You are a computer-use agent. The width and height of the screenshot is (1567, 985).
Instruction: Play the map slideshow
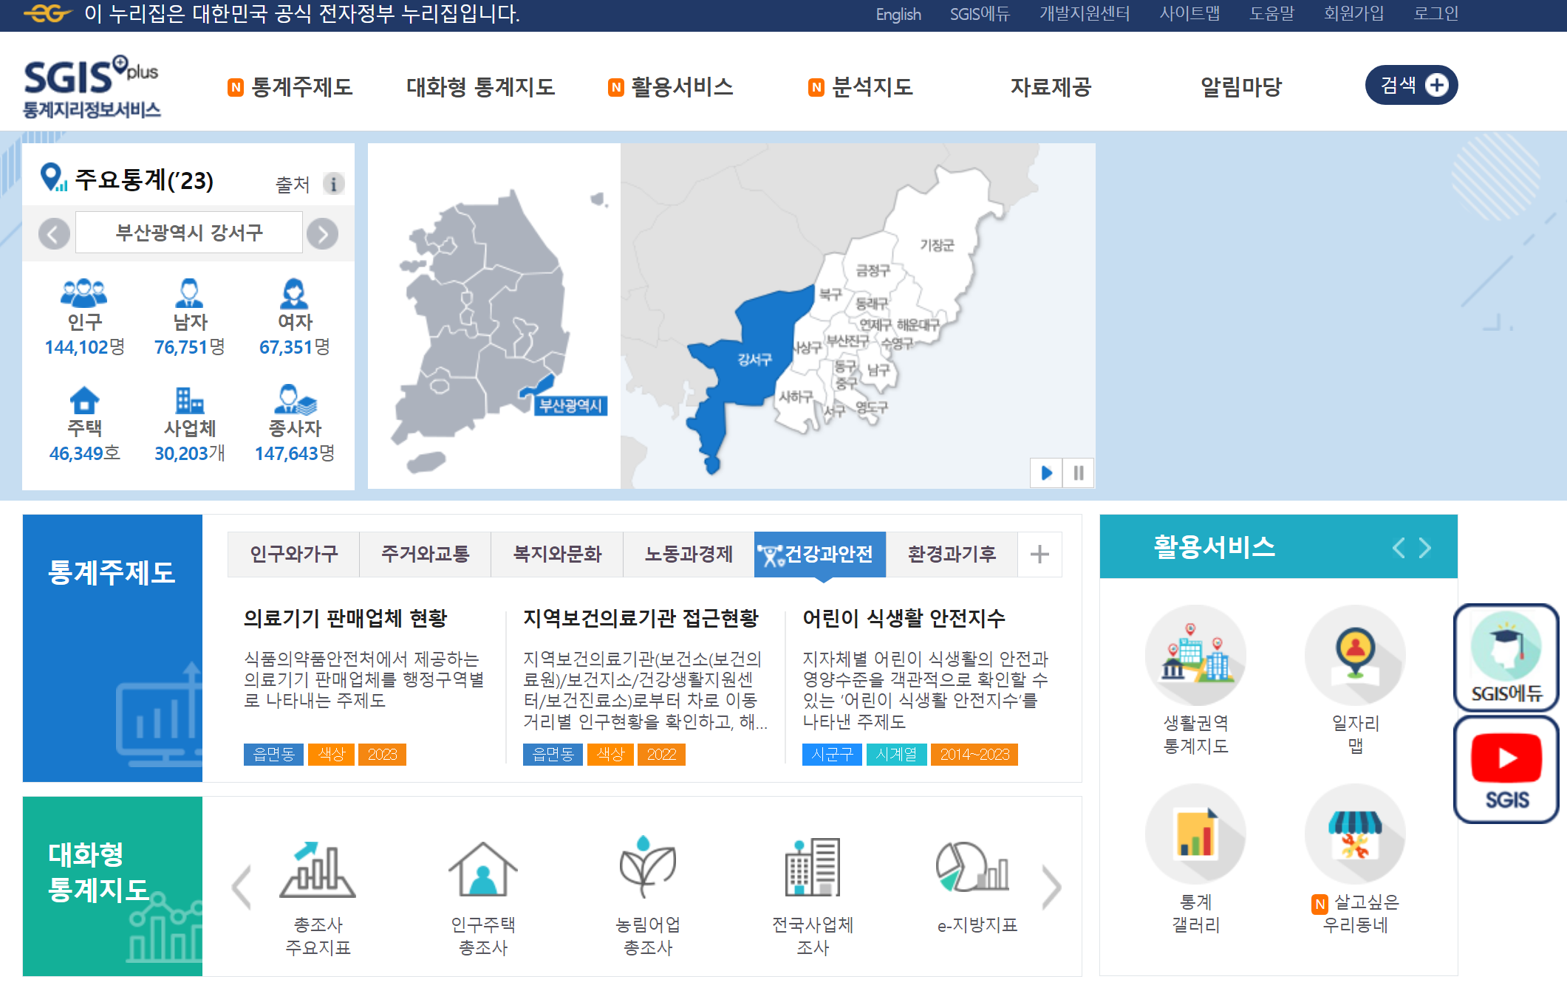(x=1046, y=473)
